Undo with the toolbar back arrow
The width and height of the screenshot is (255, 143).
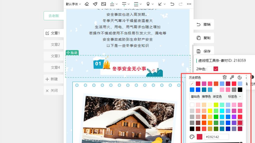(172, 4)
